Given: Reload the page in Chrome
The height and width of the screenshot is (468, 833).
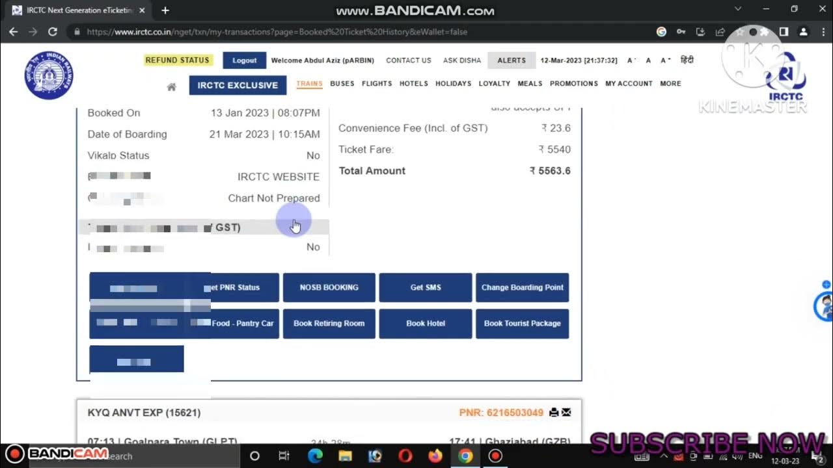Looking at the screenshot, I should coord(53,31).
